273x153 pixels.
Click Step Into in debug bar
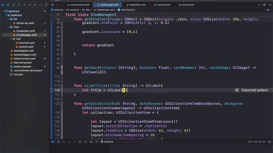[x=69, y=142]
